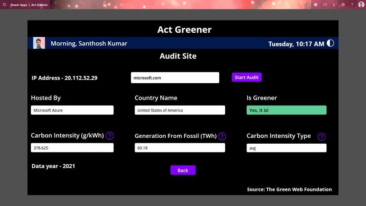Open the settings gear in the header
The image size is (366, 206).
pos(343,5)
